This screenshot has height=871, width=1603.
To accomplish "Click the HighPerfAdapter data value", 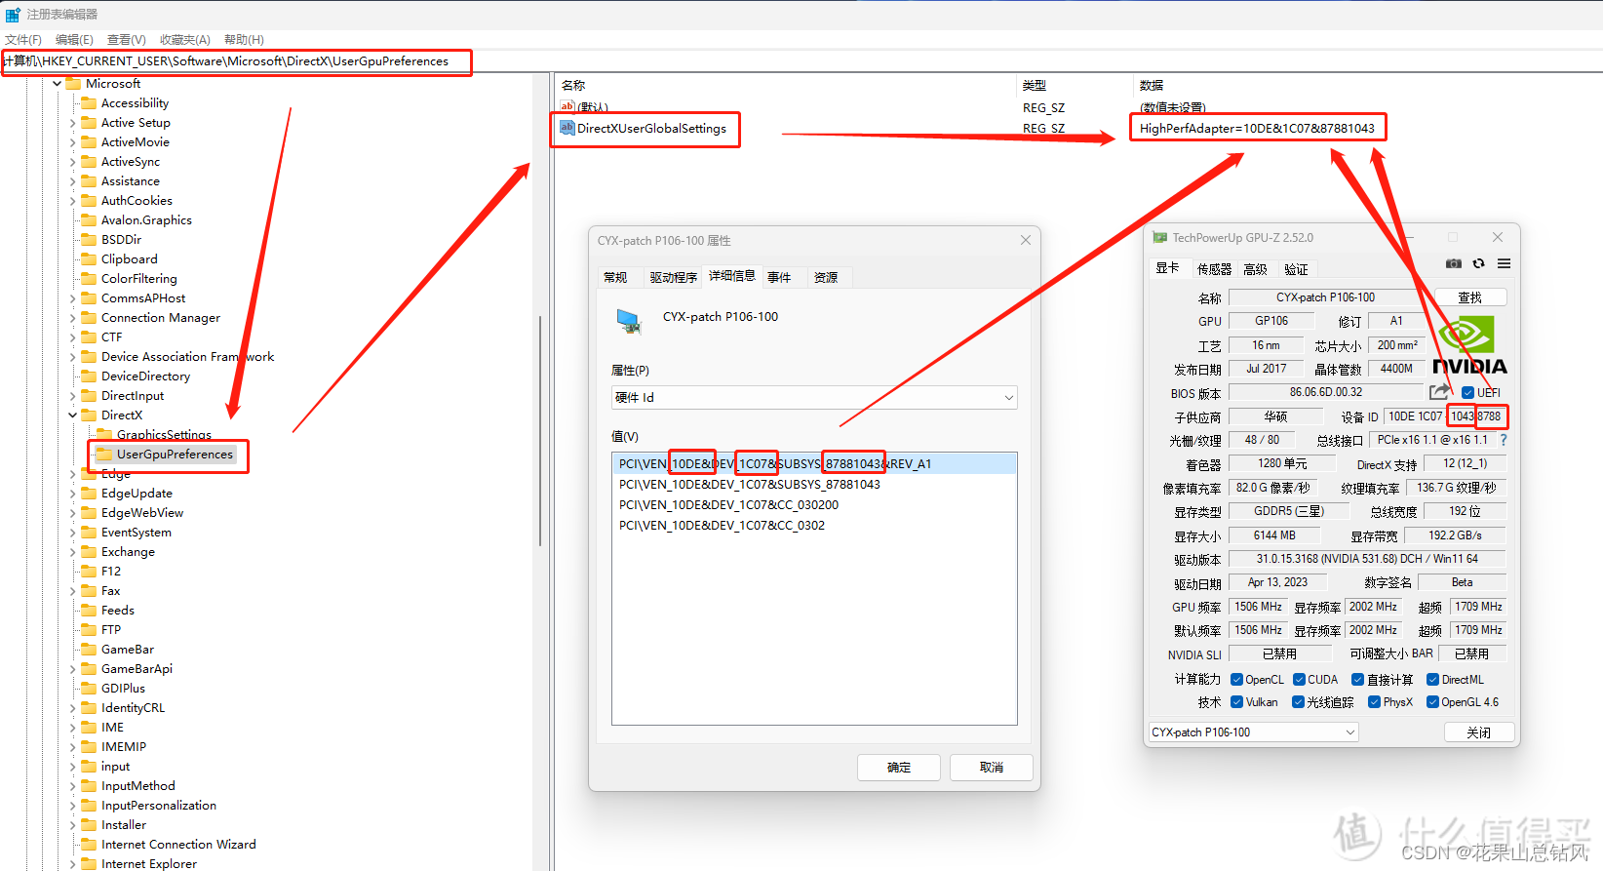I will (x=1257, y=128).
